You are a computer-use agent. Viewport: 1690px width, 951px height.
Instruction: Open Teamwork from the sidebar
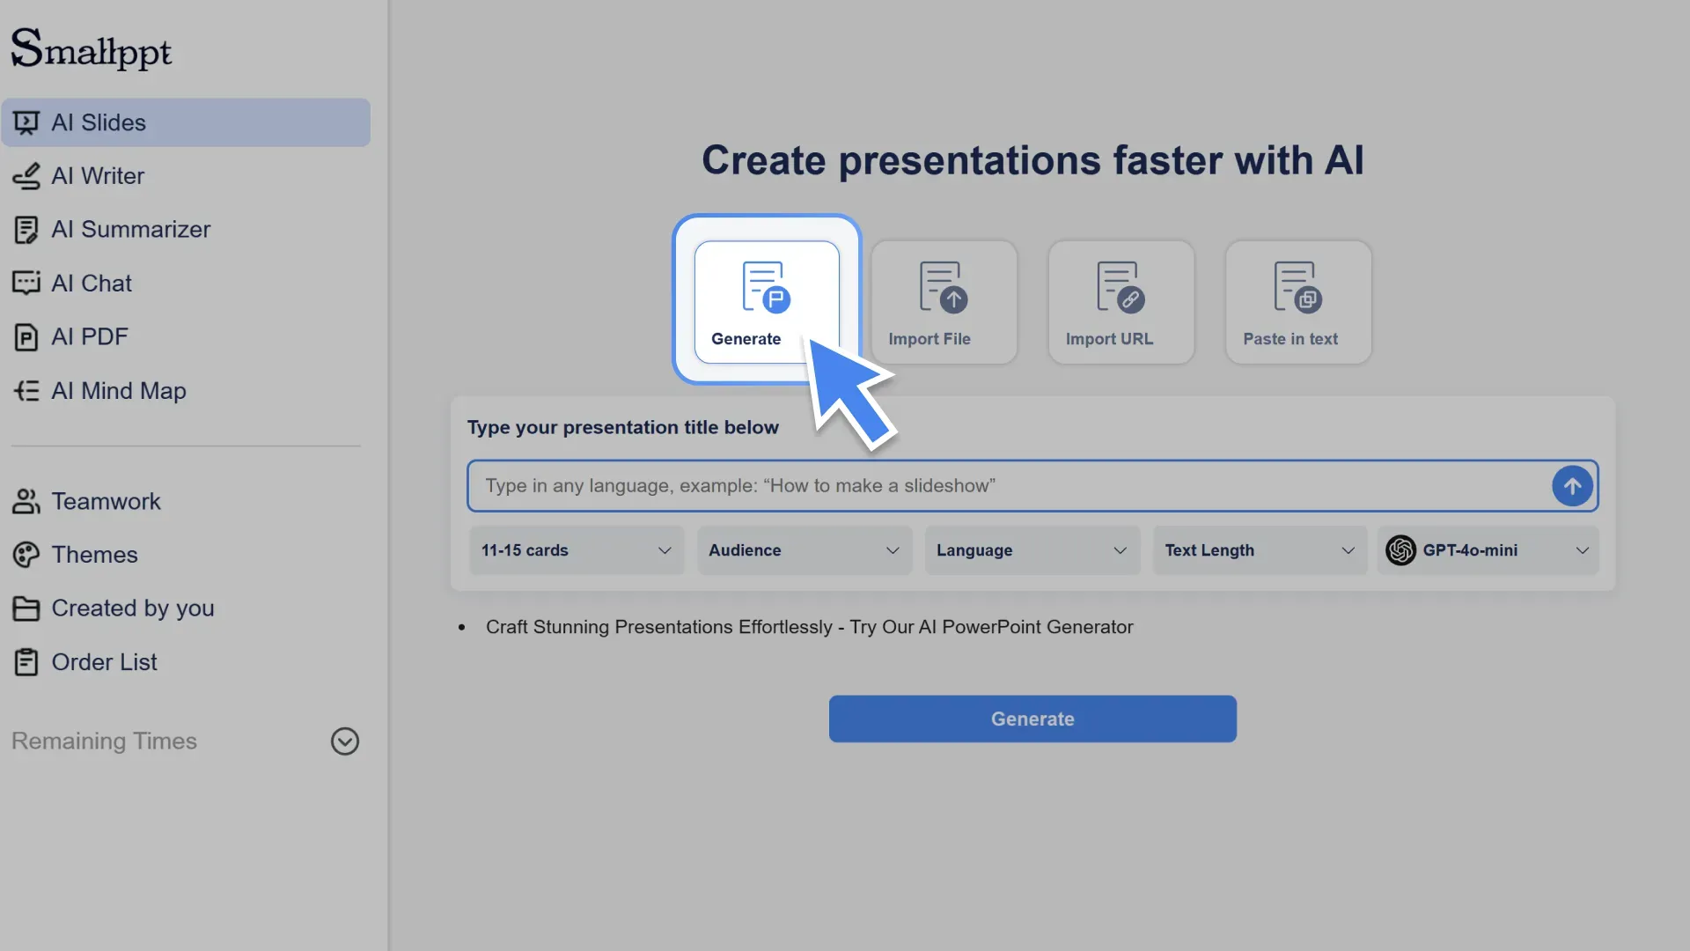106,500
